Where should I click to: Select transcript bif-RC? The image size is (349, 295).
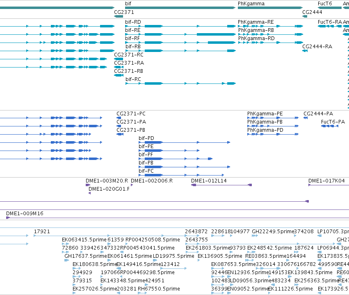133,79
